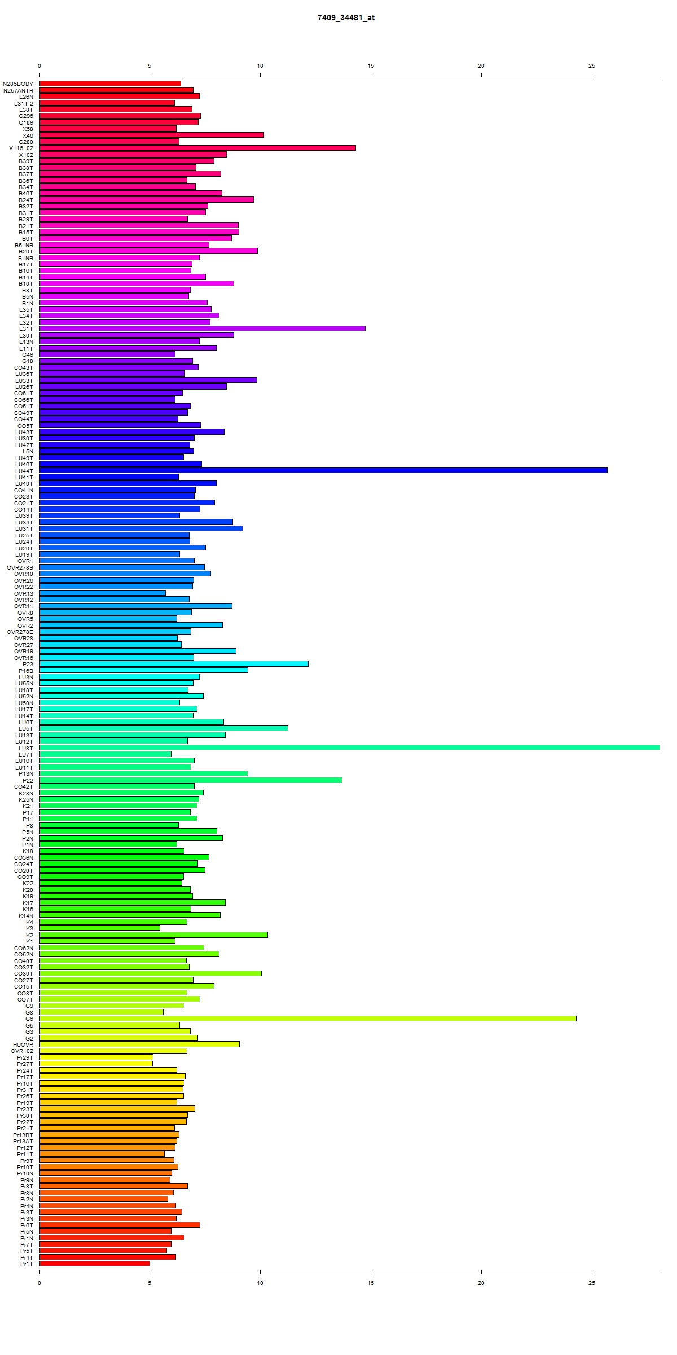Select the Pr29T label
This screenshot has height=1355, width=677.
pyautogui.click(x=25, y=1057)
